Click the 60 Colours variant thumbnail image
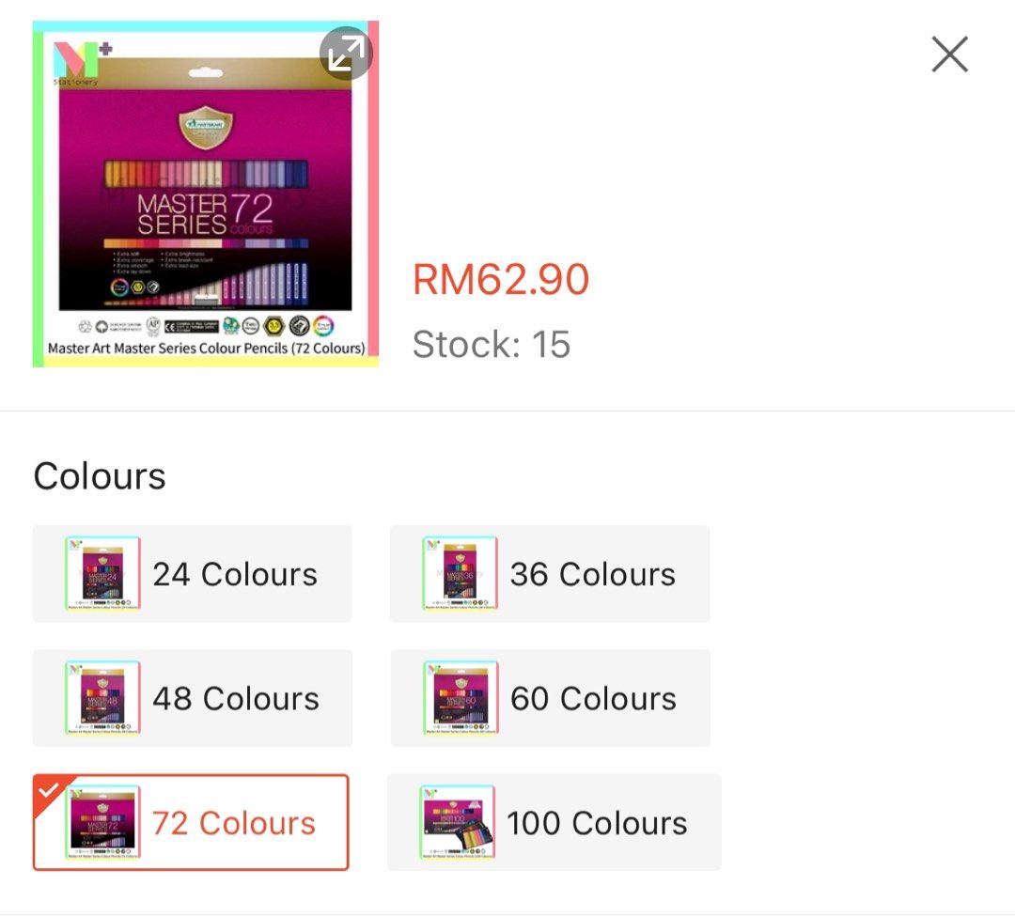Viewport: 1015px width, 916px height. click(x=460, y=698)
